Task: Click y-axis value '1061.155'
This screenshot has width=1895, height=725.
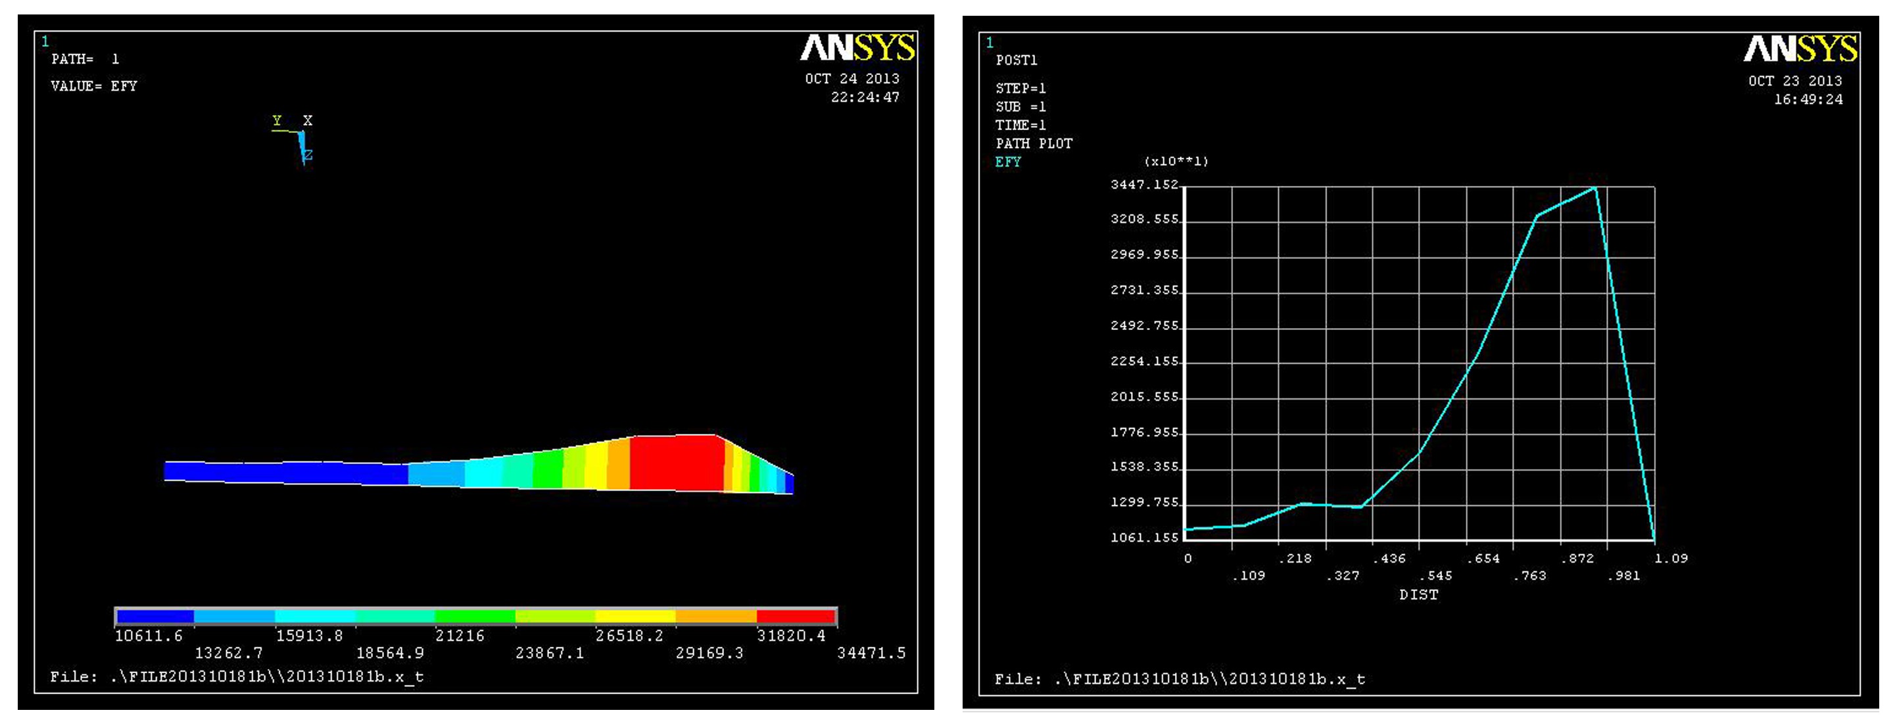Action: pyautogui.click(x=1145, y=538)
